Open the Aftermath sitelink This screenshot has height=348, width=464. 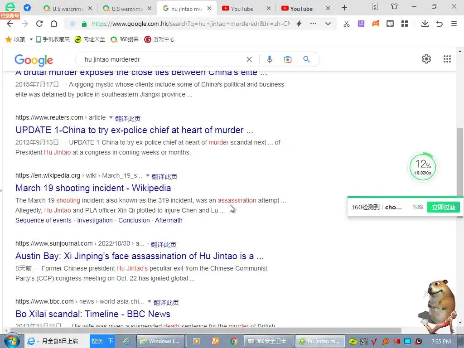pyautogui.click(x=169, y=221)
